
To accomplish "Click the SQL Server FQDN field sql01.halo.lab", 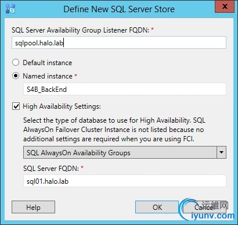I will point(125,181).
